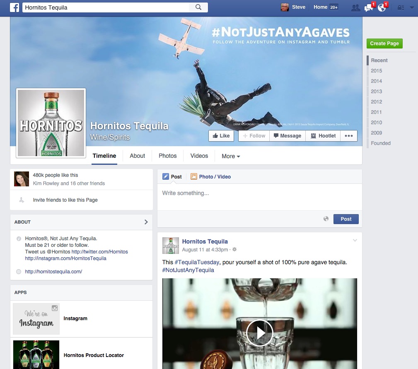Open the Instagram app label
Image resolution: width=418 pixels, height=369 pixels.
(x=75, y=318)
